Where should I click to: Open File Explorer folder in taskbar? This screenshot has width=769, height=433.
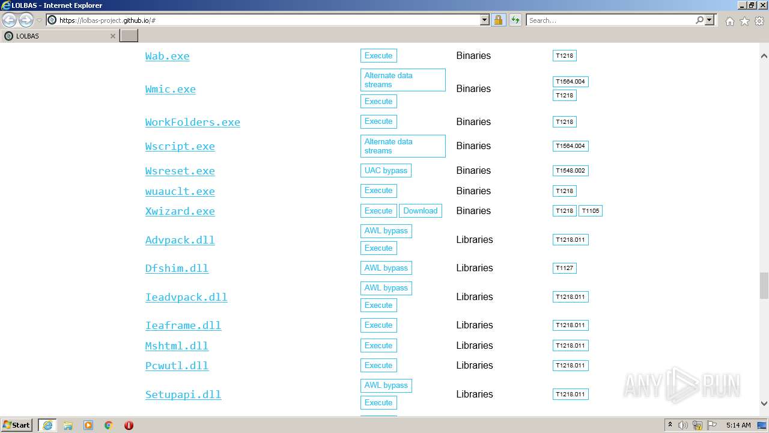click(68, 425)
